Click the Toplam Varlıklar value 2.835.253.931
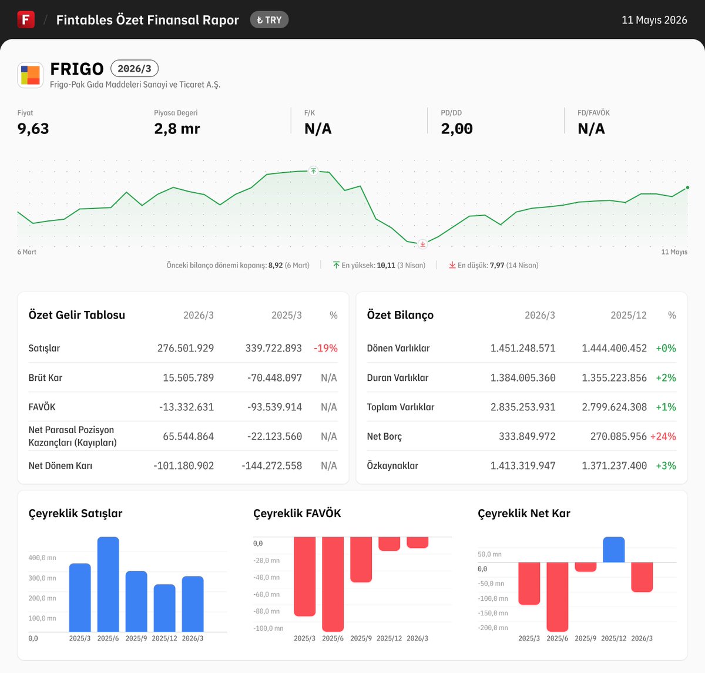Viewport: 705px width, 673px height. (x=523, y=407)
